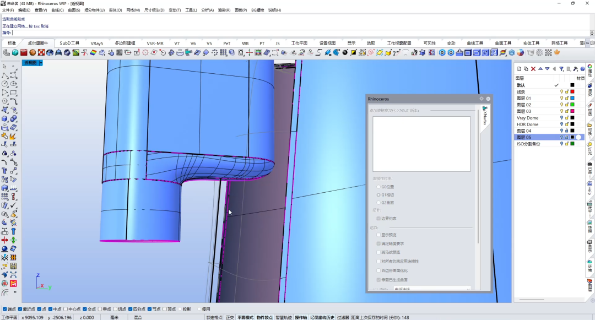Open perspective viewport title dropdown arrow
This screenshot has height=320, width=595.
41,63
